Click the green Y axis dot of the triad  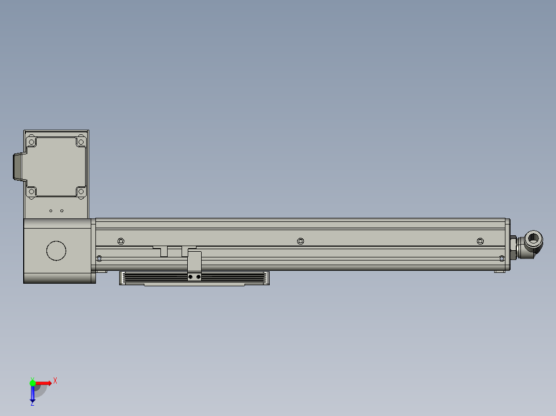click(32, 383)
